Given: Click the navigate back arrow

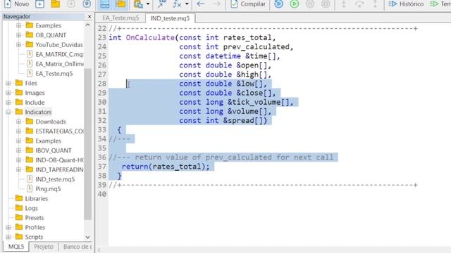Looking at the screenshot, I should [201, 4].
